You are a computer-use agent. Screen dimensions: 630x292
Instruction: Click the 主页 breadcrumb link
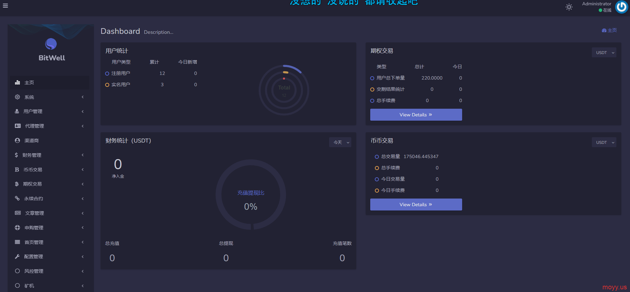click(609, 30)
